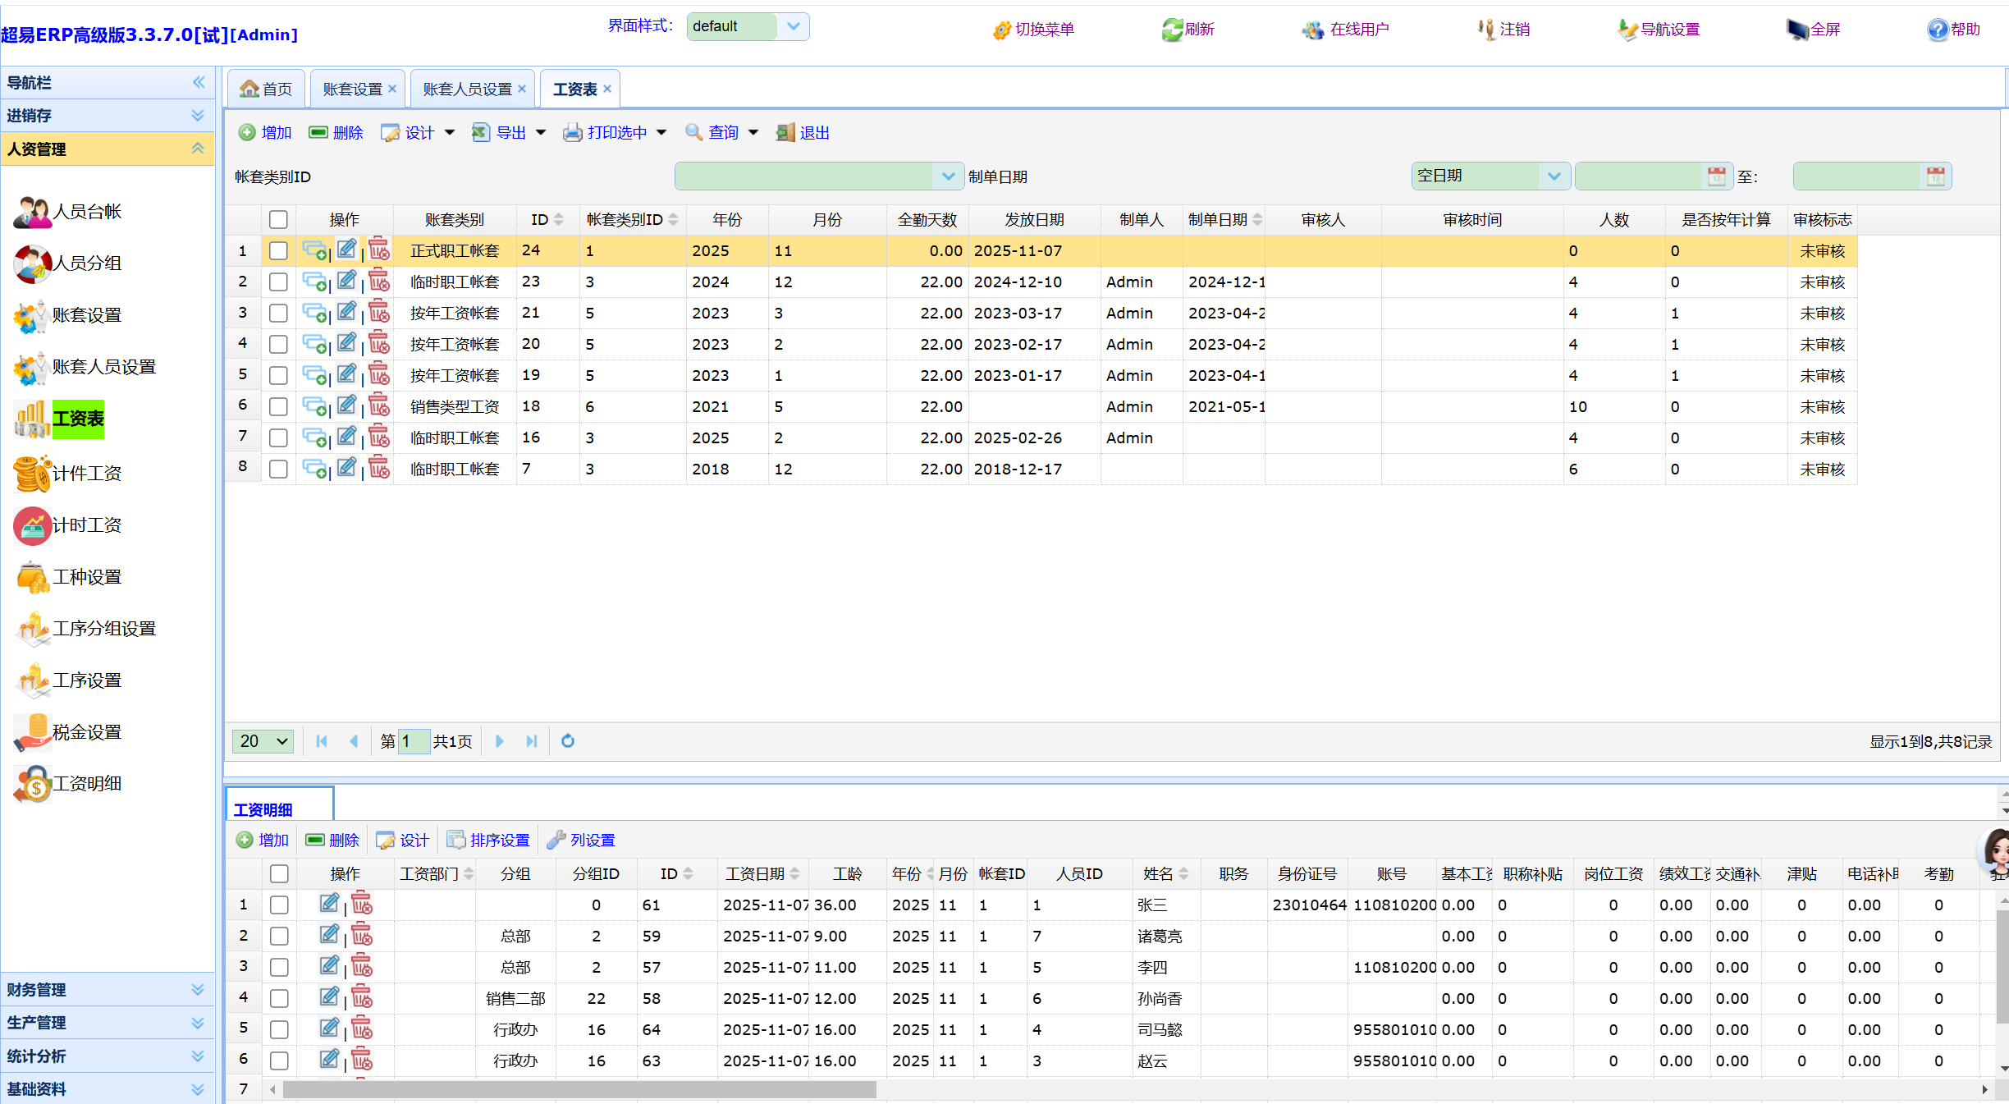This screenshot has height=1104, width=2009.
Task: Tick checkbox for 诸葛亮 row in 工资明细
Action: pyautogui.click(x=279, y=937)
